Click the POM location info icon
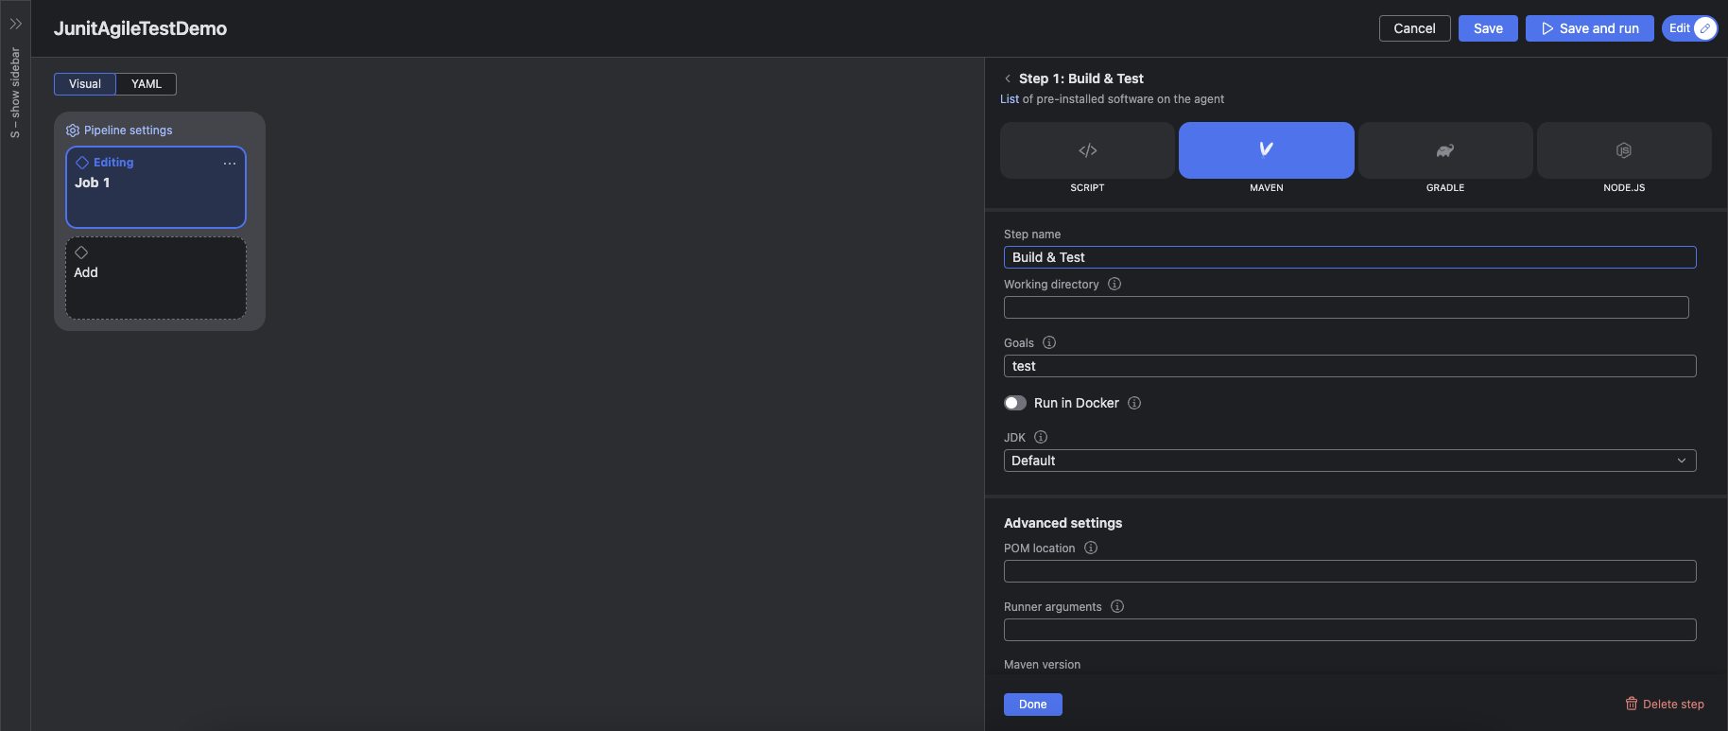 1091,548
